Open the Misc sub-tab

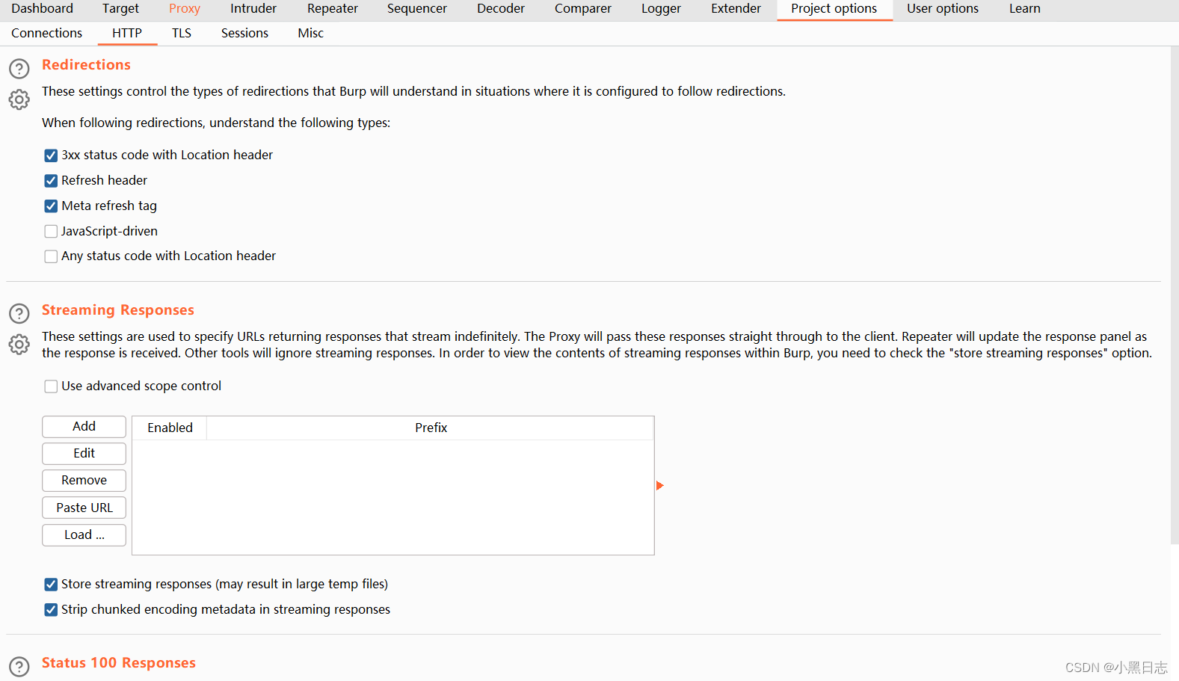click(310, 34)
